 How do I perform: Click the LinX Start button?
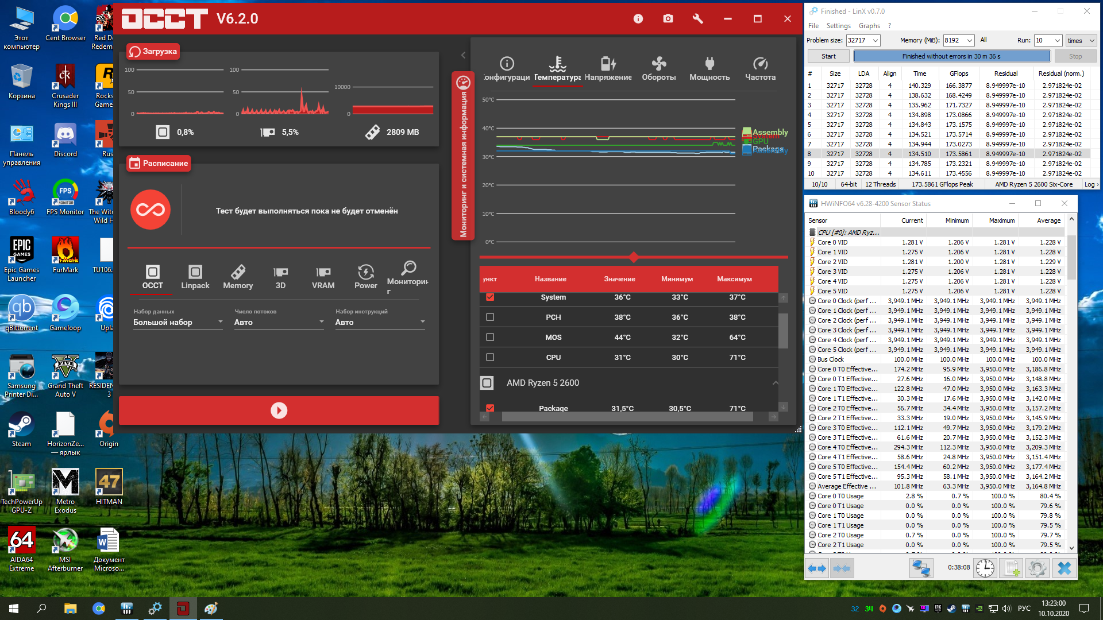click(x=828, y=56)
